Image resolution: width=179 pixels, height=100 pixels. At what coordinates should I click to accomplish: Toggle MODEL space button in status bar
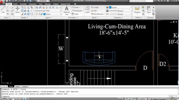[x=120, y=99]
